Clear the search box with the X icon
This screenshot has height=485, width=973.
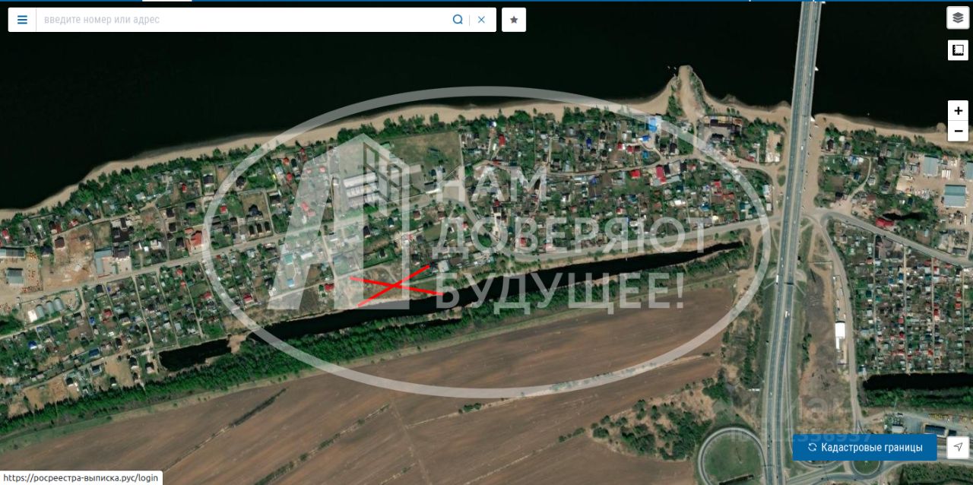tap(481, 20)
